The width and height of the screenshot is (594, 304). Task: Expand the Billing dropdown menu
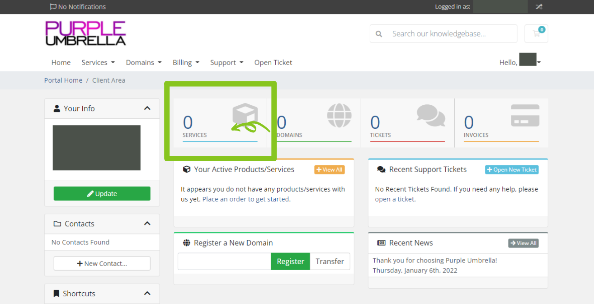pyautogui.click(x=186, y=62)
